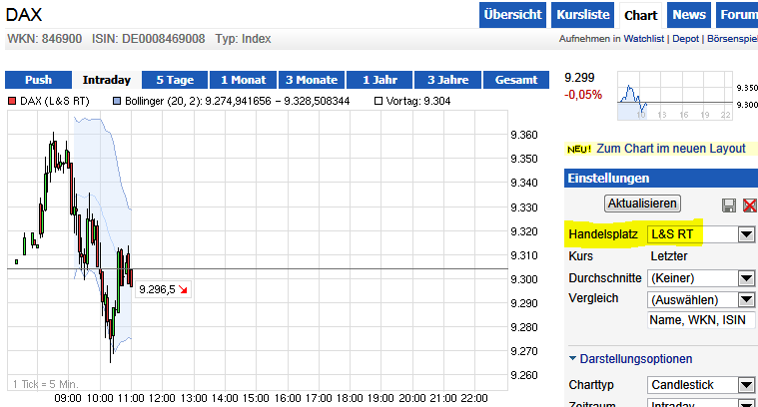This screenshot has width=758, height=407.
Task: Collapse the Darstellungsoptionen section
Action: (631, 359)
